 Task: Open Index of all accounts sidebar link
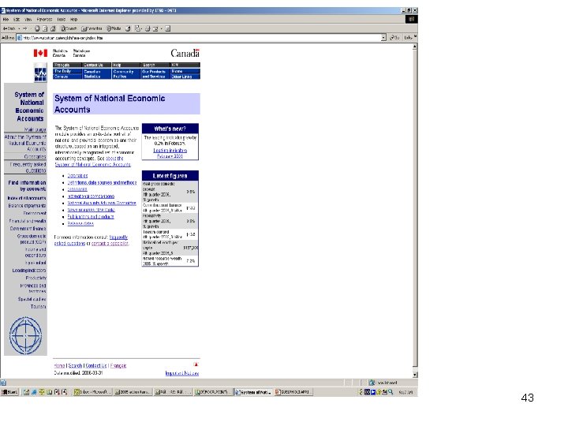click(x=27, y=198)
